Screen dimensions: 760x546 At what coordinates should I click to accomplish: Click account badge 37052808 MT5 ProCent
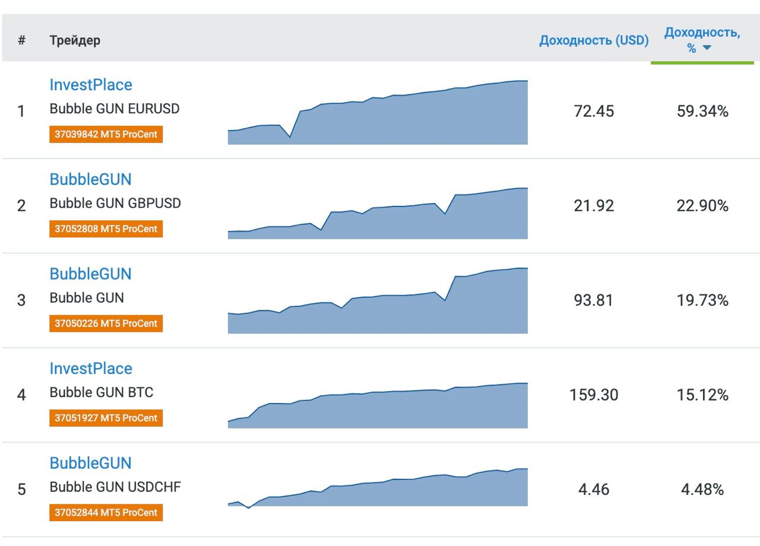pos(106,228)
